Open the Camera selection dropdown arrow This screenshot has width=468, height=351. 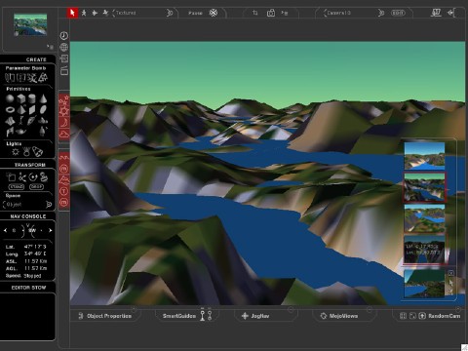click(x=381, y=13)
